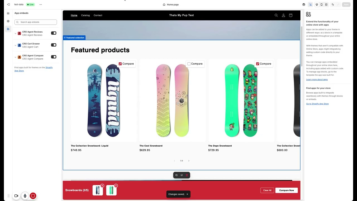357x201 pixels.
Task: Uncheck Compare on The Dope Snowboard
Action: [257, 64]
